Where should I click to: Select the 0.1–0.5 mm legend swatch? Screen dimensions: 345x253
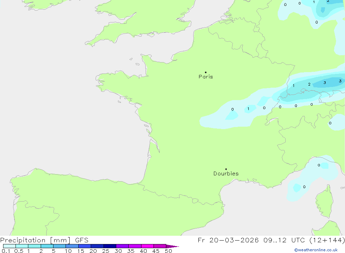[9, 246]
